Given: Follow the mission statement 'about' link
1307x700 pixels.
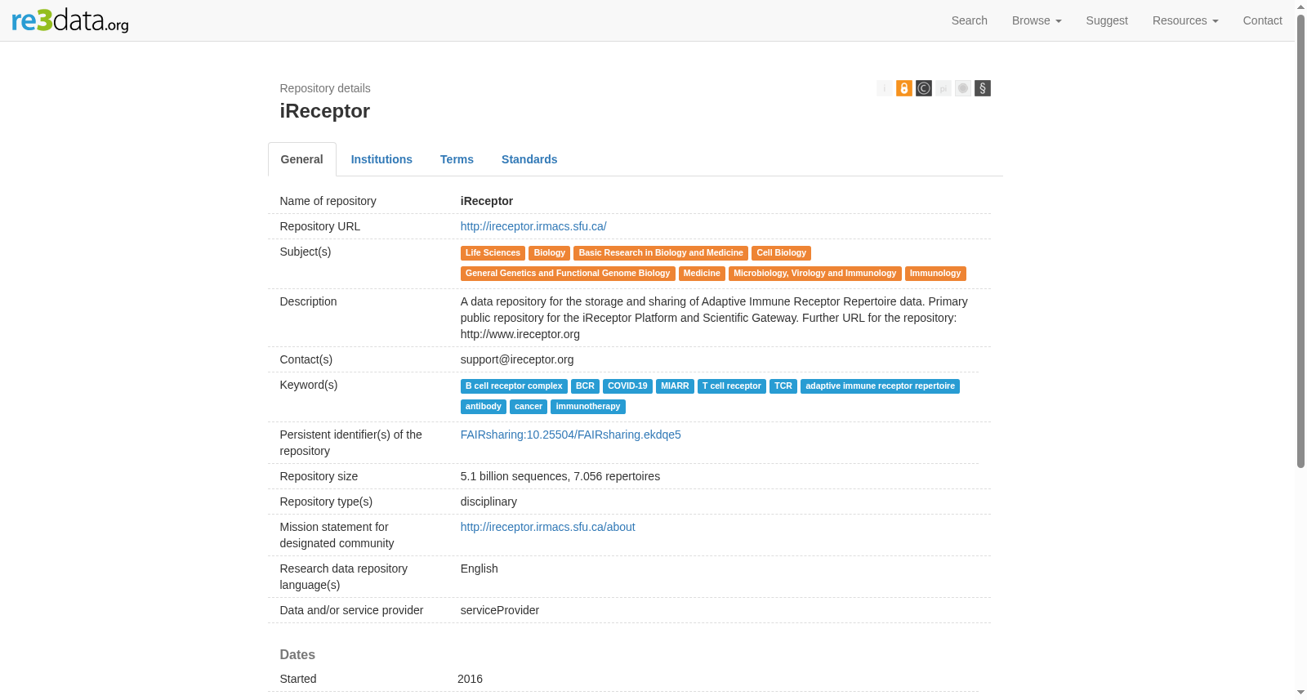Looking at the screenshot, I should (x=548, y=527).
